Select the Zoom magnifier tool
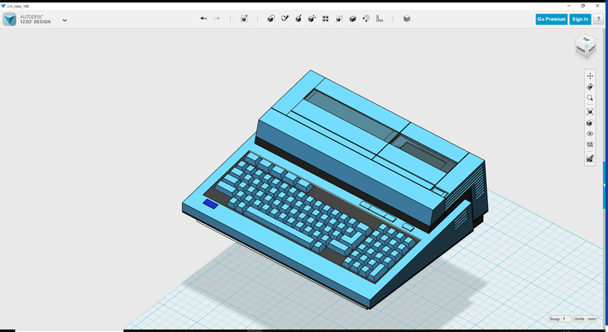This screenshot has height=332, width=608. click(x=590, y=98)
